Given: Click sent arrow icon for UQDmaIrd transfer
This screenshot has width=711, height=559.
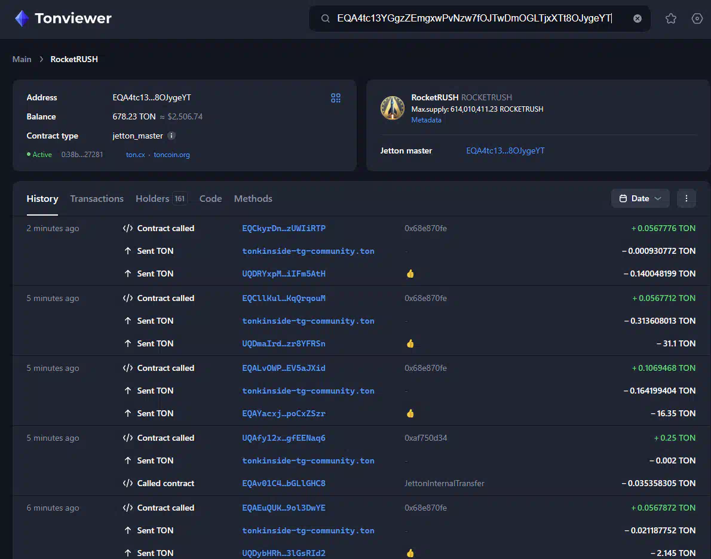Looking at the screenshot, I should (128, 343).
